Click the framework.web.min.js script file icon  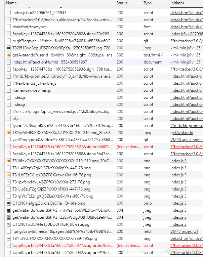(9, 90)
